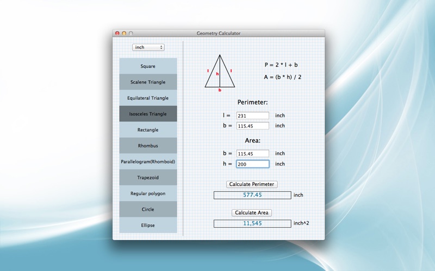The image size is (435, 271).
Task: Choose Regular polygon shape
Action: 148,193
